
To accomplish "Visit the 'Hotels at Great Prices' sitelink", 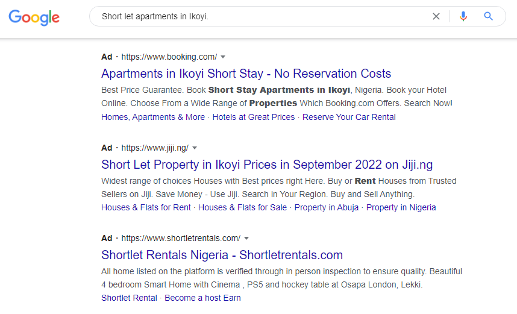I will (x=254, y=117).
